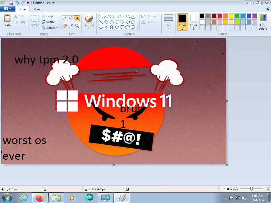The height and width of the screenshot is (203, 271).
Task: Choose the Right triangle shape
Action: [101, 22]
